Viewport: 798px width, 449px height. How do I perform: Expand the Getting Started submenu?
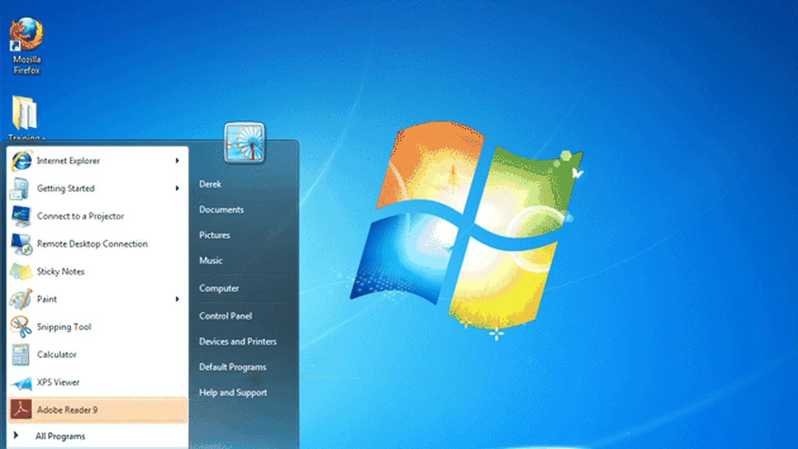pyautogui.click(x=177, y=188)
